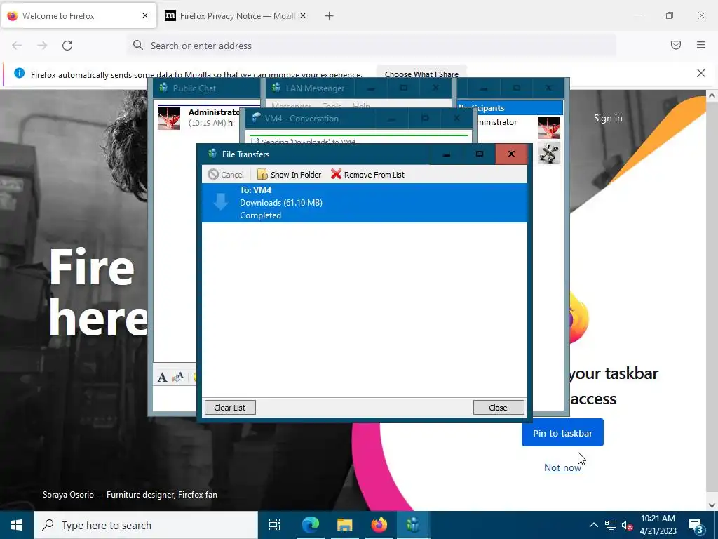This screenshot has height=539, width=718.
Task: Click the taskbar clock showing 10:21 AM
Action: pyautogui.click(x=658, y=525)
